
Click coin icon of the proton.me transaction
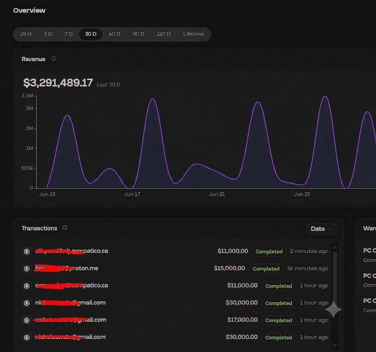coord(27,269)
